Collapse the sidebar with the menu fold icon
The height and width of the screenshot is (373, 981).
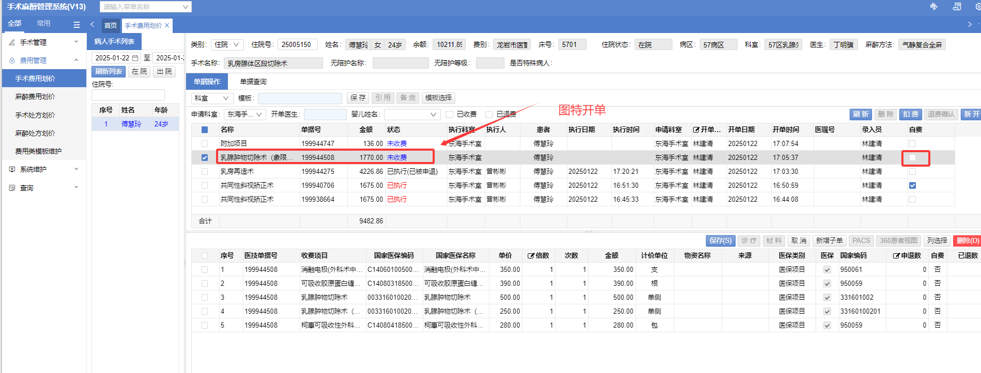(76, 24)
